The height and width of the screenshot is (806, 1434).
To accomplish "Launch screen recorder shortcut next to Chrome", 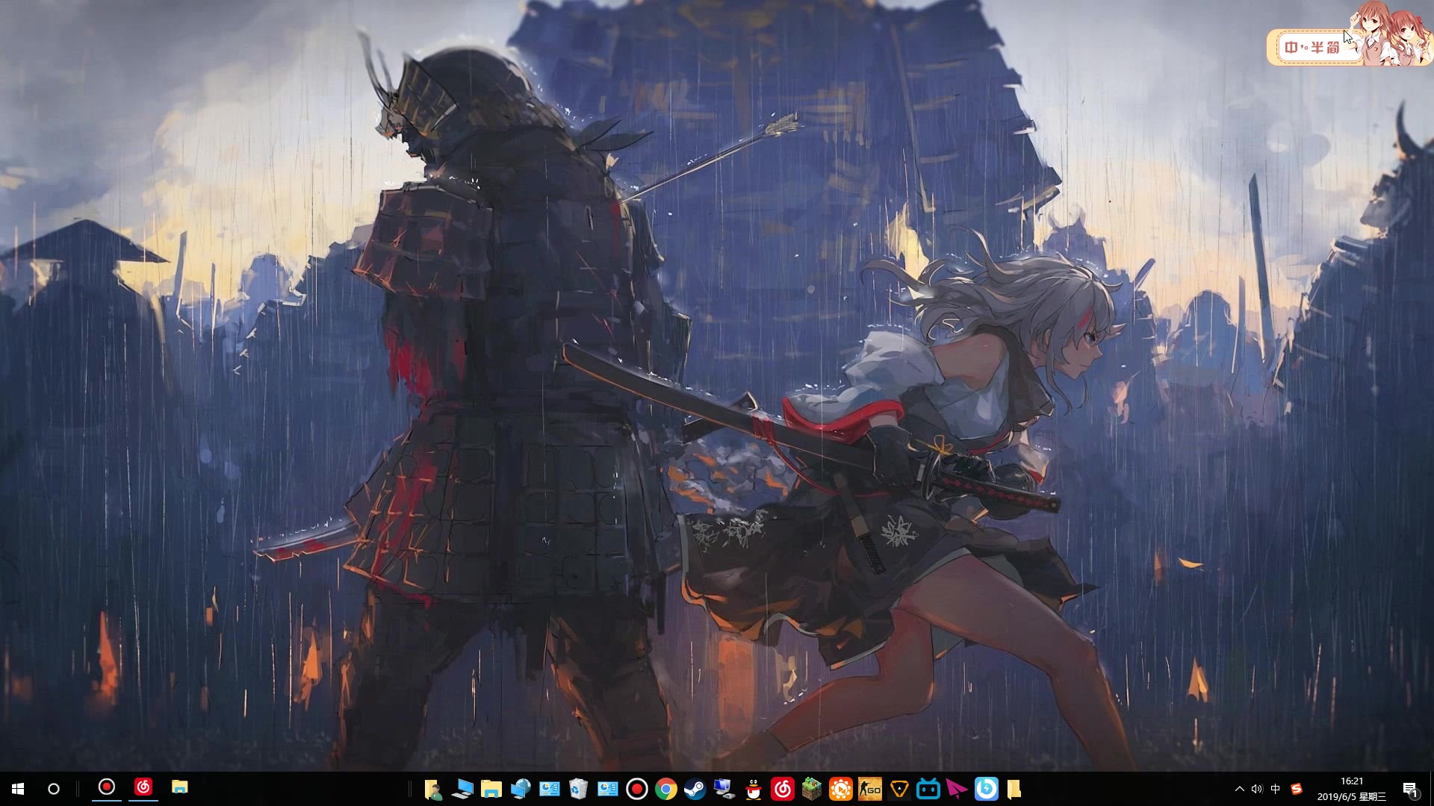I will click(636, 789).
